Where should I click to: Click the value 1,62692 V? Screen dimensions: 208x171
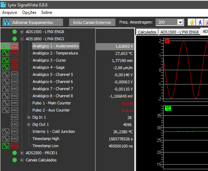pyautogui.click(x=124, y=46)
